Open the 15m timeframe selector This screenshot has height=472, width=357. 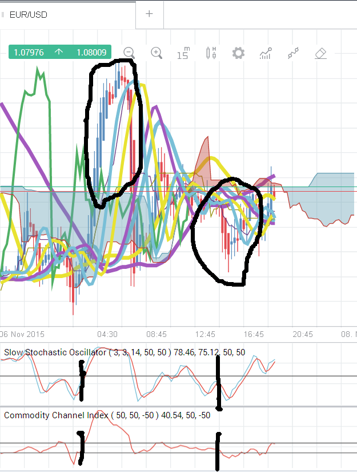(x=183, y=53)
